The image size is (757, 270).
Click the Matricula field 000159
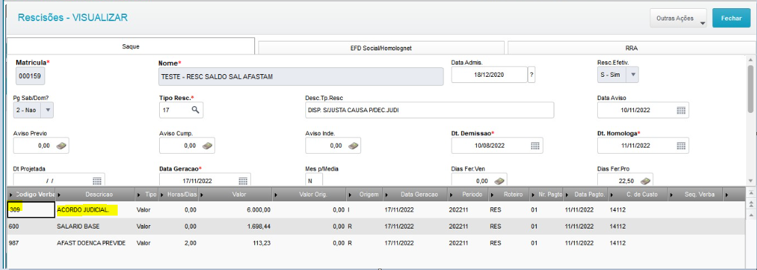tap(30, 76)
